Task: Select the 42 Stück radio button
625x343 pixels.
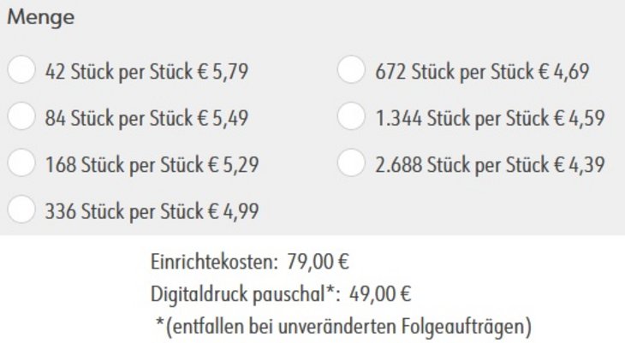Action: click(x=21, y=69)
